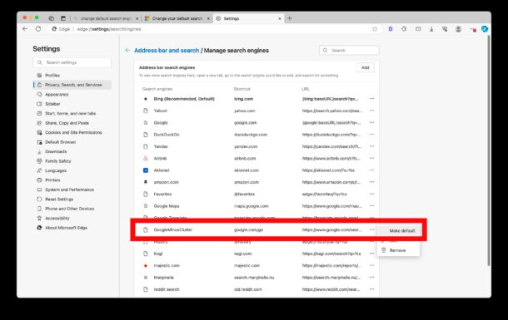Close the Settings tab
Screen dimensions: 508x320
pos(280,18)
